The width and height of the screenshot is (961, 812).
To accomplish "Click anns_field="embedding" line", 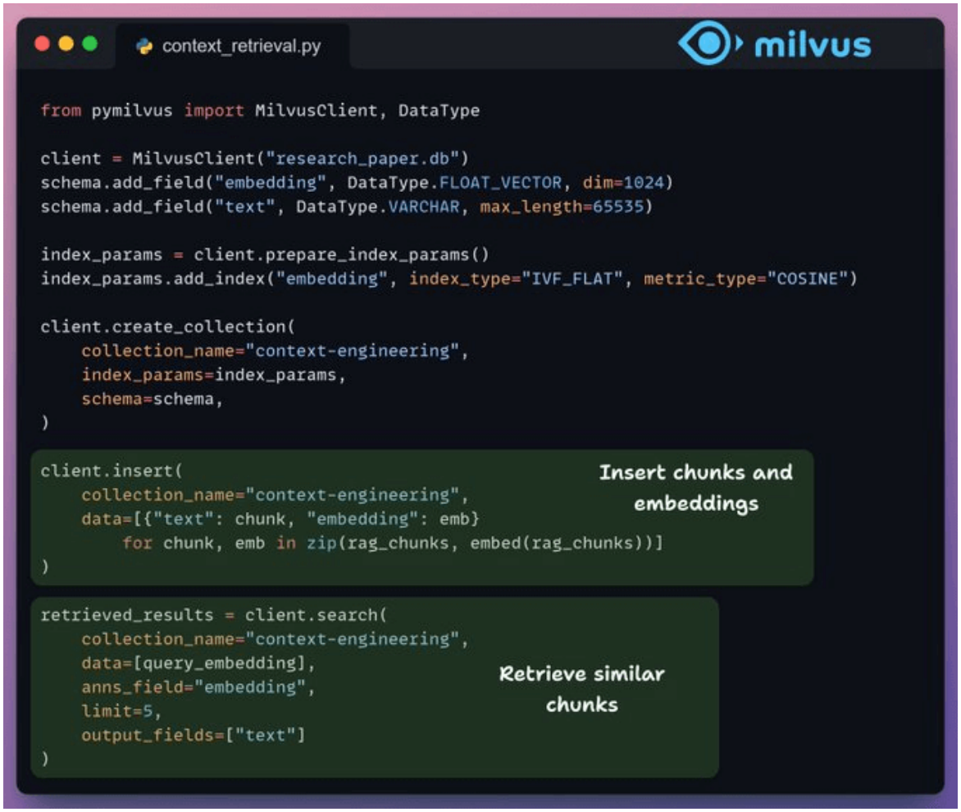I will pyautogui.click(x=198, y=687).
